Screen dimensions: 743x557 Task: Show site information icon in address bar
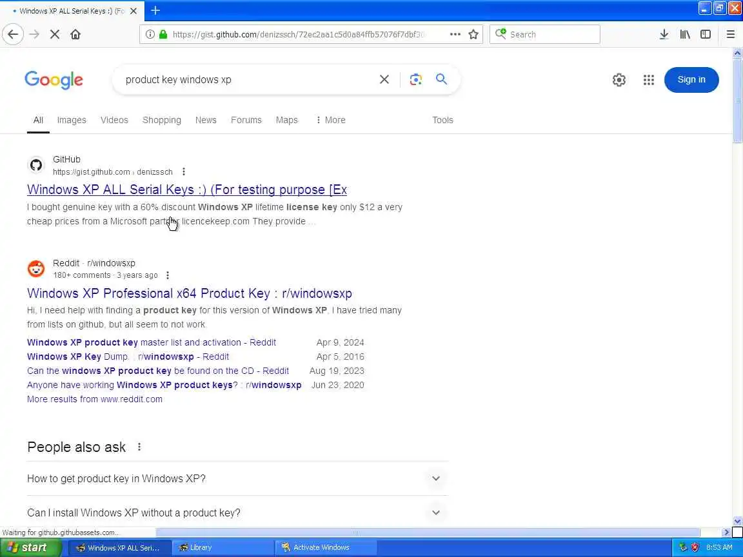150,34
